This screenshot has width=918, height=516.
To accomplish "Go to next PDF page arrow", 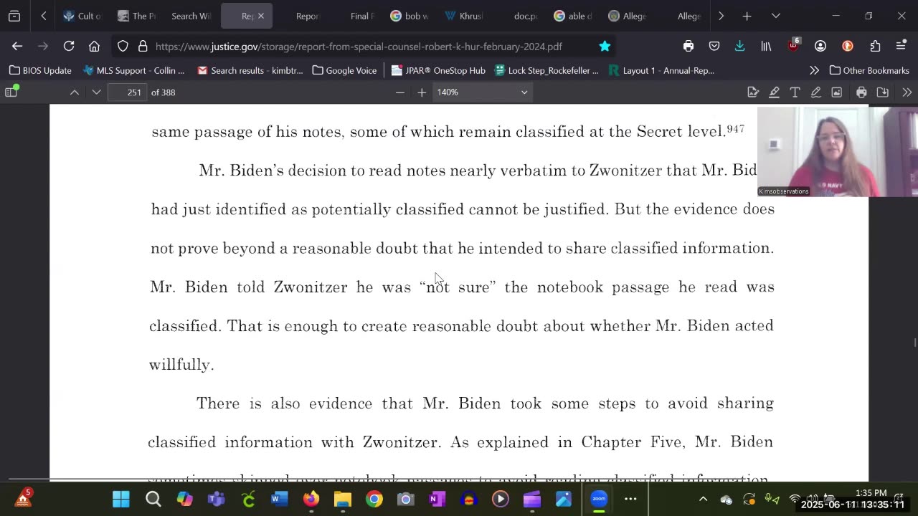I will pos(96,92).
